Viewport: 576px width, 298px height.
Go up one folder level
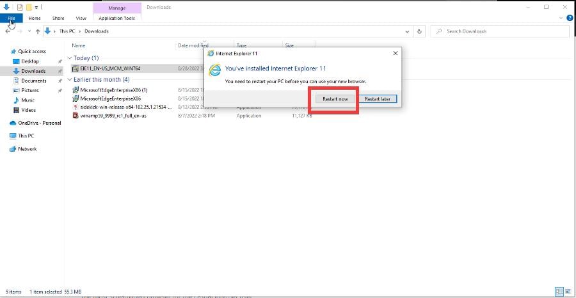(38, 31)
